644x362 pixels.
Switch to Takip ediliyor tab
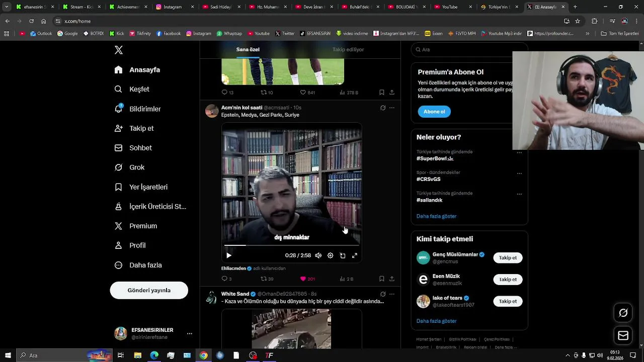[x=348, y=49]
